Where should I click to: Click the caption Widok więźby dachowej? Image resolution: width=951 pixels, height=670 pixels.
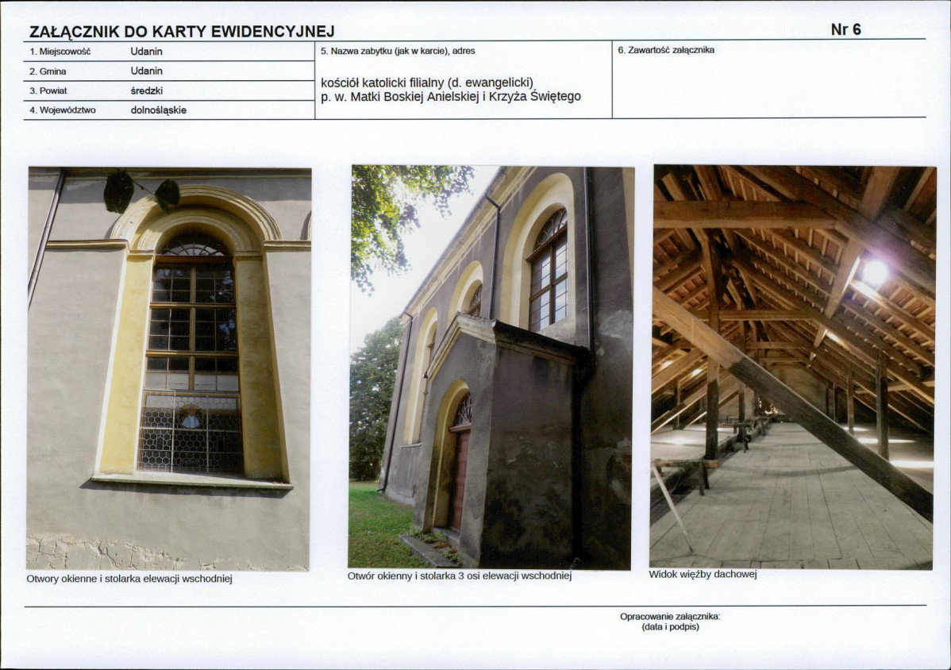click(703, 574)
